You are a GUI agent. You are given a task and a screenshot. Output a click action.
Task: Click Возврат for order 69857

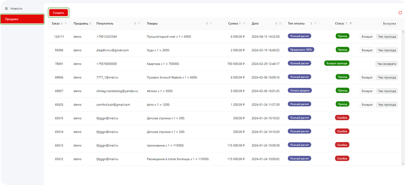367,91
